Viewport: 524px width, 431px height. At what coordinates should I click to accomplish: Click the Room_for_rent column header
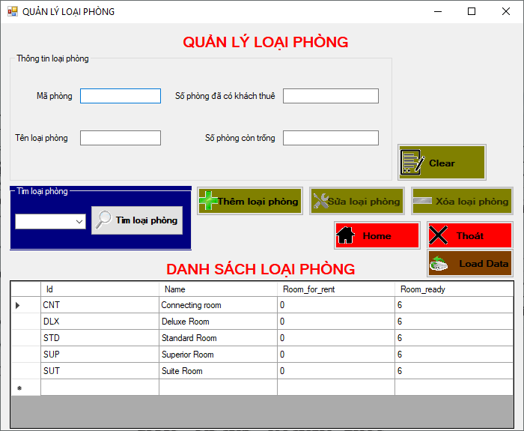pos(336,289)
